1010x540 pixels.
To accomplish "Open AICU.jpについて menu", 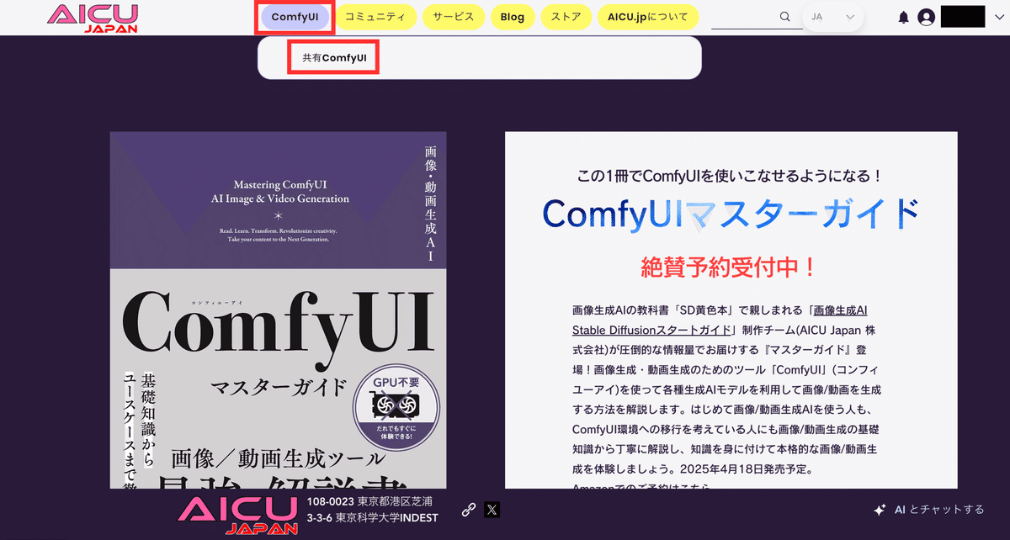I will click(x=647, y=17).
